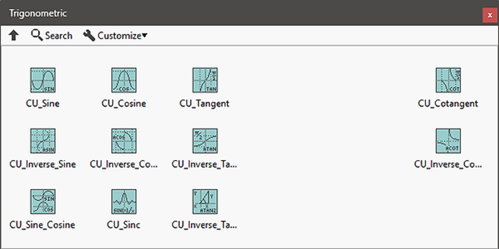The height and width of the screenshot is (249, 499).
Task: Pick the CU_Cosine graph icon
Action: tap(124, 80)
